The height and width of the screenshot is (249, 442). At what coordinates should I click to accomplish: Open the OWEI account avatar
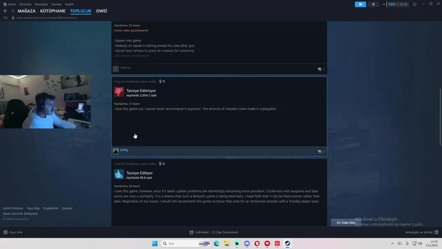[384, 4]
